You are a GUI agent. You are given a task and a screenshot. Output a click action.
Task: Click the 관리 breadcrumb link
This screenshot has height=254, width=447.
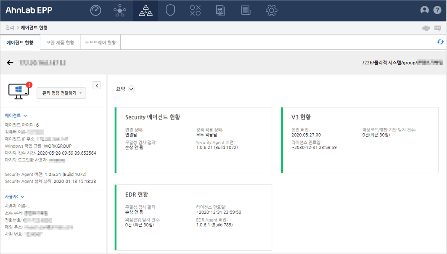tap(10, 28)
